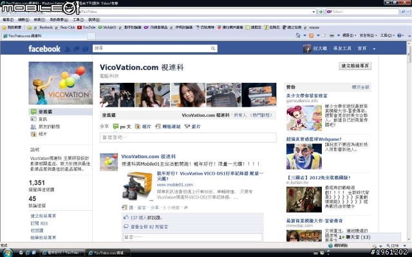Select 塗鴉牆 in left sidebar

(61, 112)
